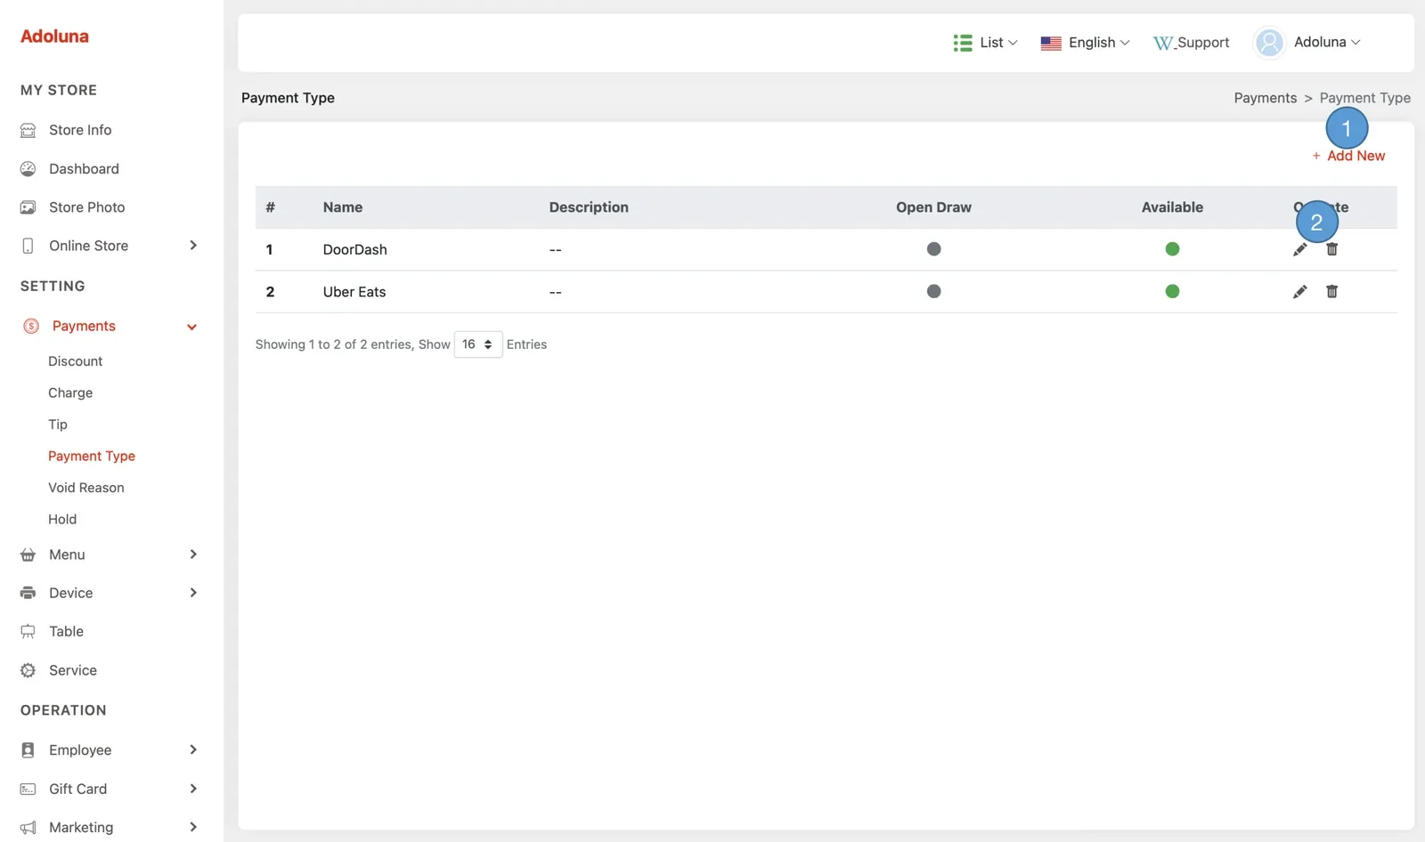Delete the DoorDash payment type
The height and width of the screenshot is (842, 1425).
(1332, 249)
